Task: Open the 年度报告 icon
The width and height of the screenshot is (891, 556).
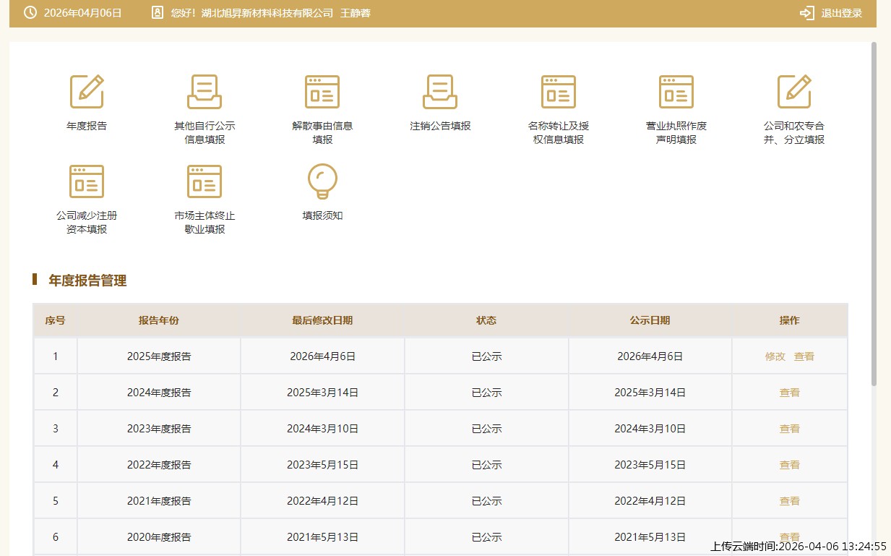Action: 87,92
